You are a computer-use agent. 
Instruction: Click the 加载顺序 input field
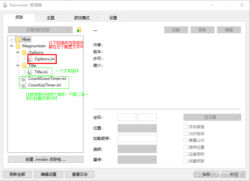tap(137, 138)
